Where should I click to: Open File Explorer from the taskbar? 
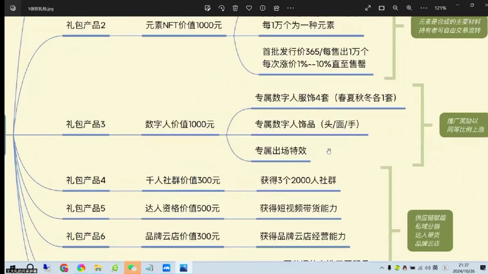pos(98,268)
